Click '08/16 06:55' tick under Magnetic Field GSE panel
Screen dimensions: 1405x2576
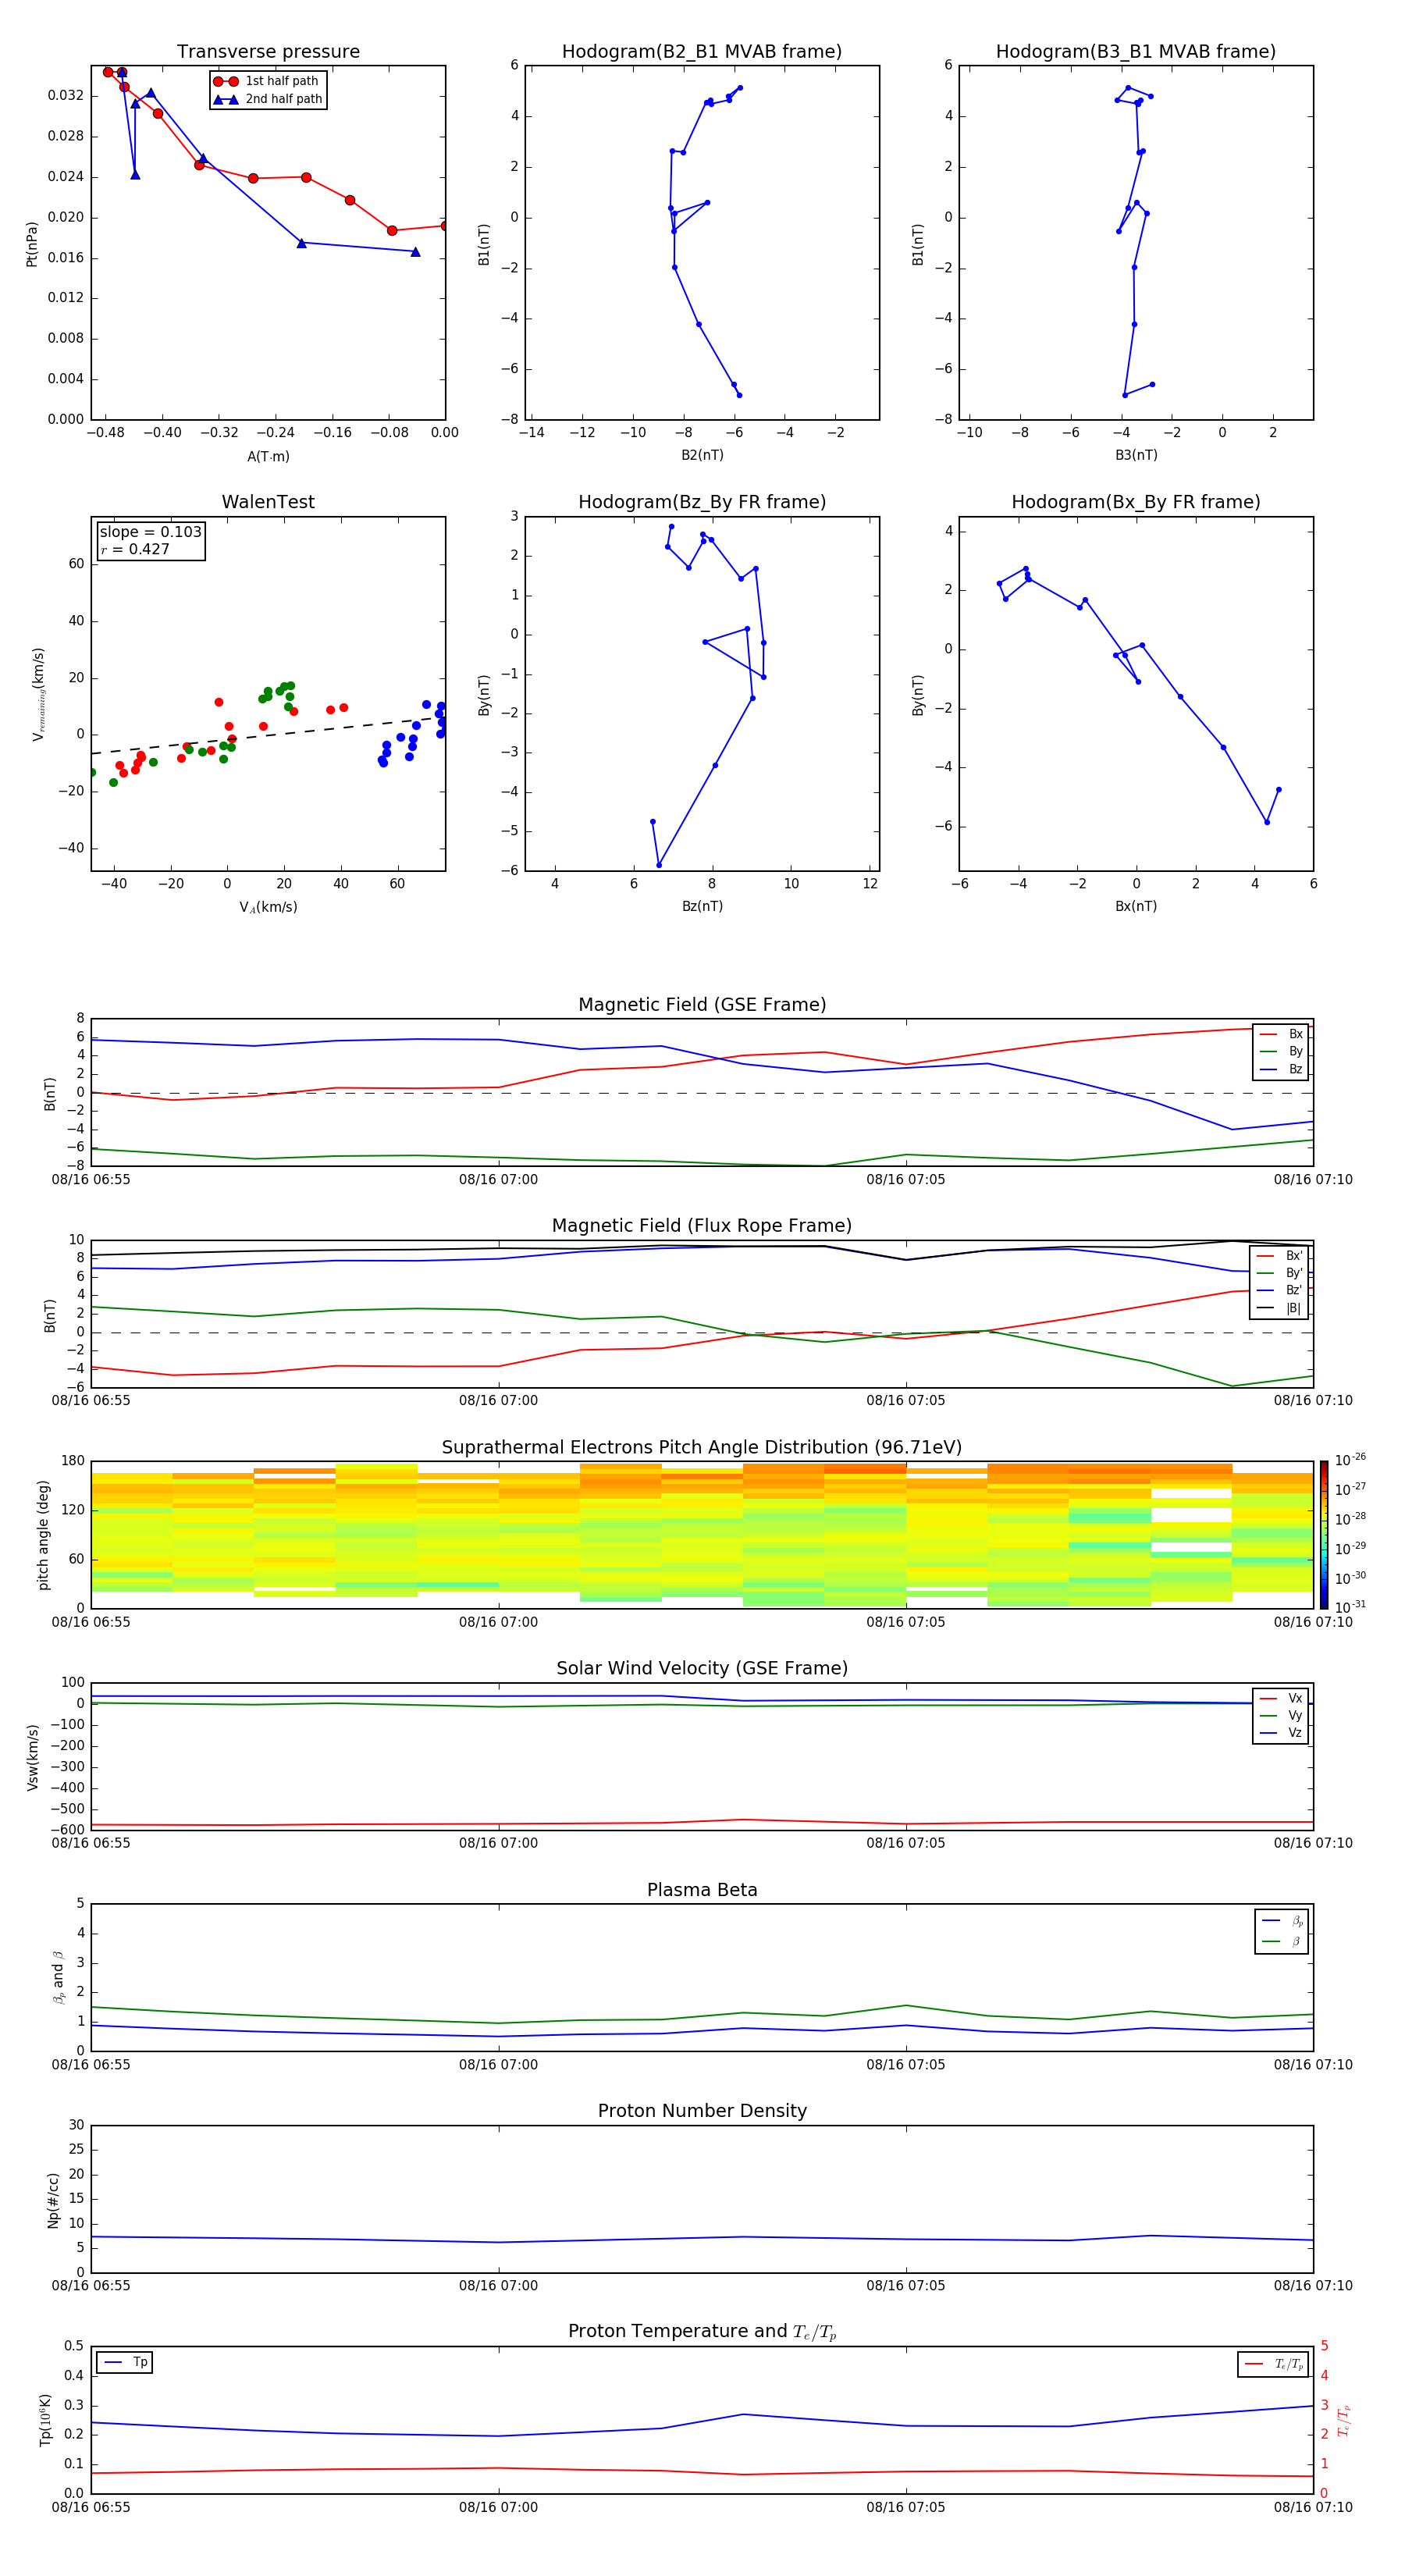point(91,1180)
